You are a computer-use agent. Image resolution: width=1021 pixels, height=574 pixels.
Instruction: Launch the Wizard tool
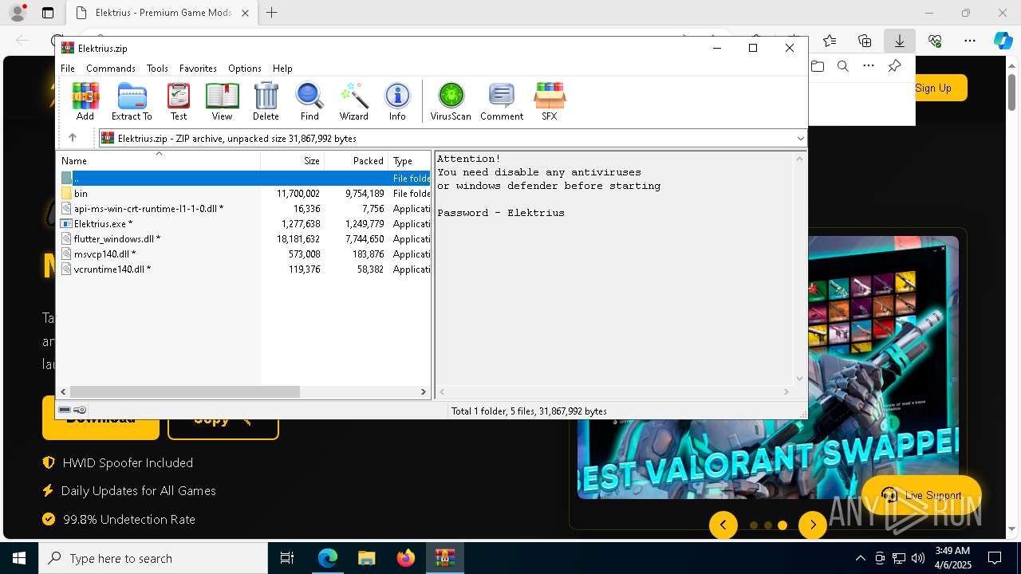click(x=353, y=101)
